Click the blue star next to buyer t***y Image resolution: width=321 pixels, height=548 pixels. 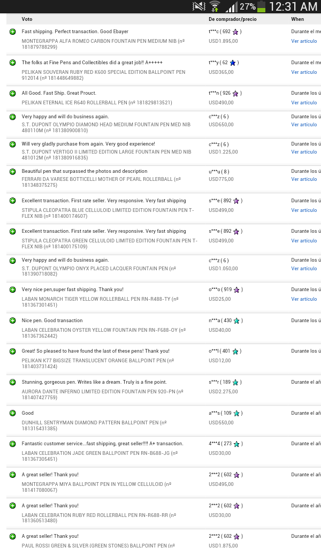[x=233, y=63]
